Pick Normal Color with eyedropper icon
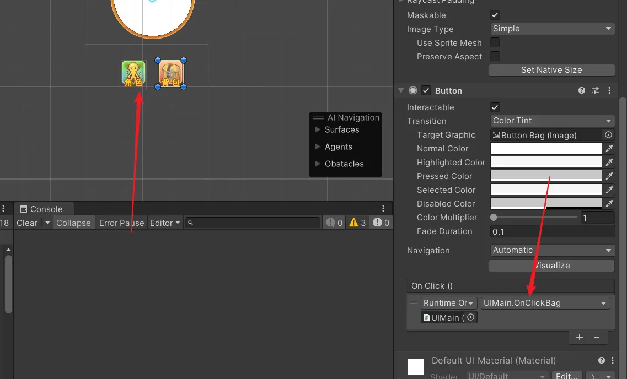Screen dimensions: 627x379 [x=609, y=149]
